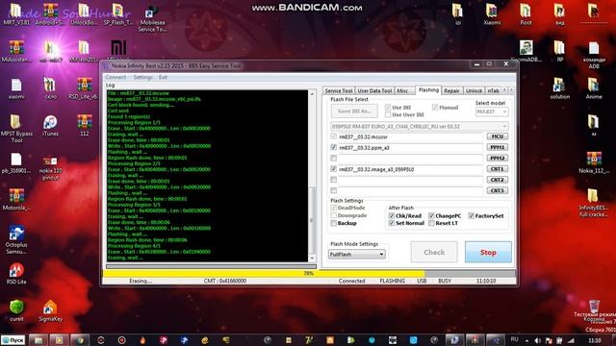This screenshot has height=346, width=616.
Task: Launch Octoplus Samsung shortcut
Action: pos(16,239)
